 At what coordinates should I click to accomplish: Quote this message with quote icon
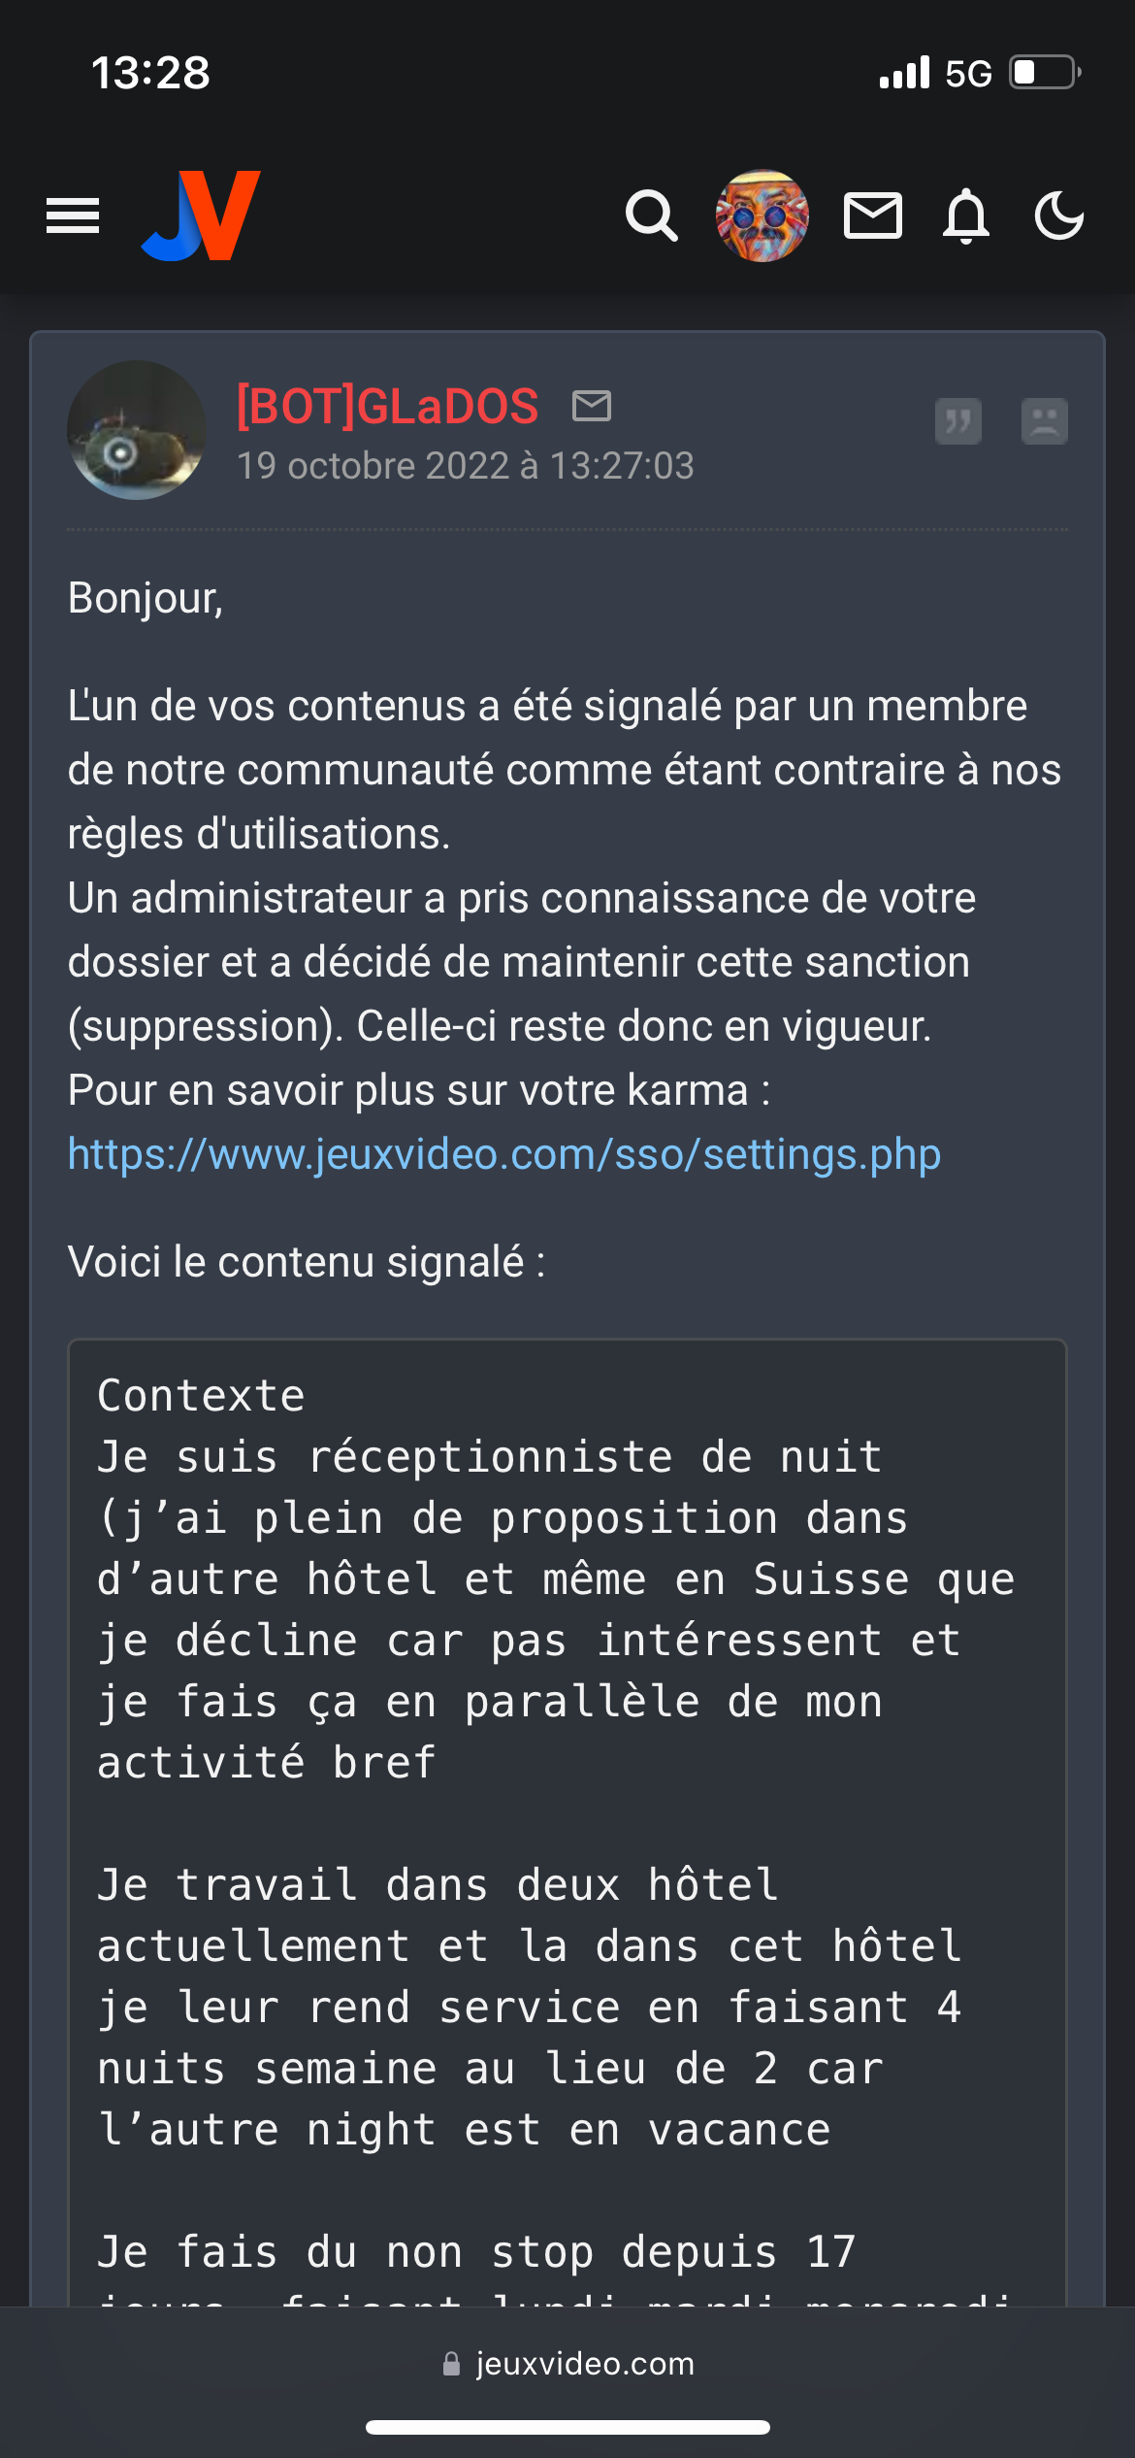[958, 421]
